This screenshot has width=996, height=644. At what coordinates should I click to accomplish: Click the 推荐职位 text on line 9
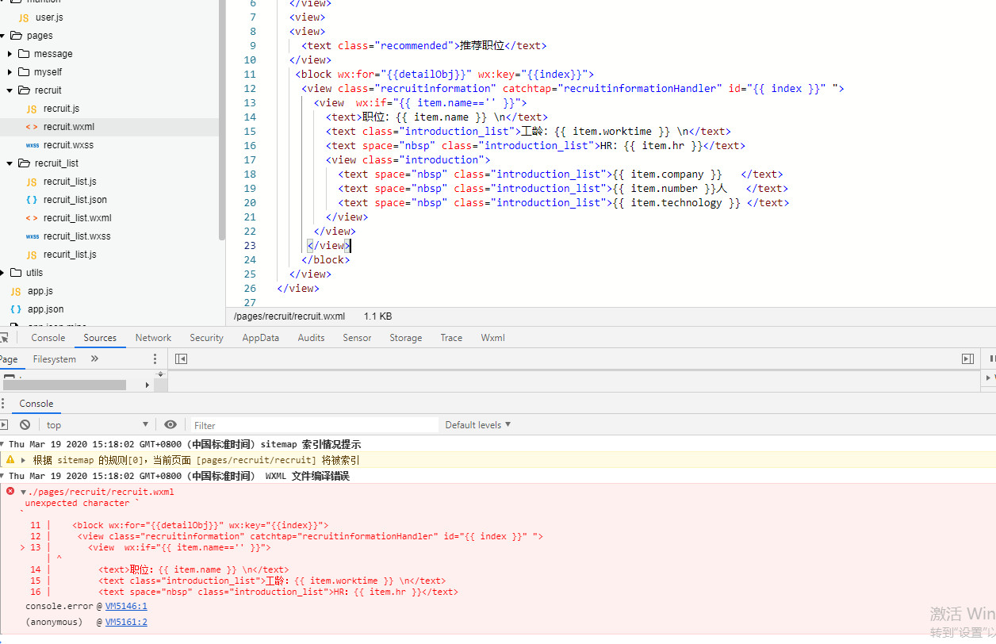pos(482,46)
